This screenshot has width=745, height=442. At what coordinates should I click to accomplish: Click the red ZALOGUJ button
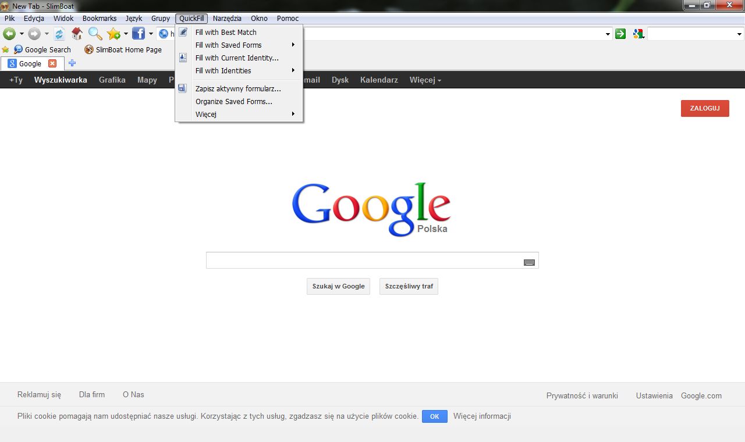[x=705, y=108]
